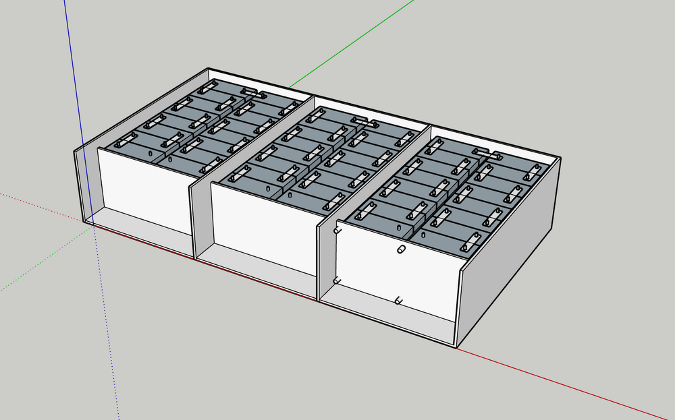Image resolution: width=675 pixels, height=420 pixels.
Task: Click the center peg on right front panel
Action: (400, 250)
